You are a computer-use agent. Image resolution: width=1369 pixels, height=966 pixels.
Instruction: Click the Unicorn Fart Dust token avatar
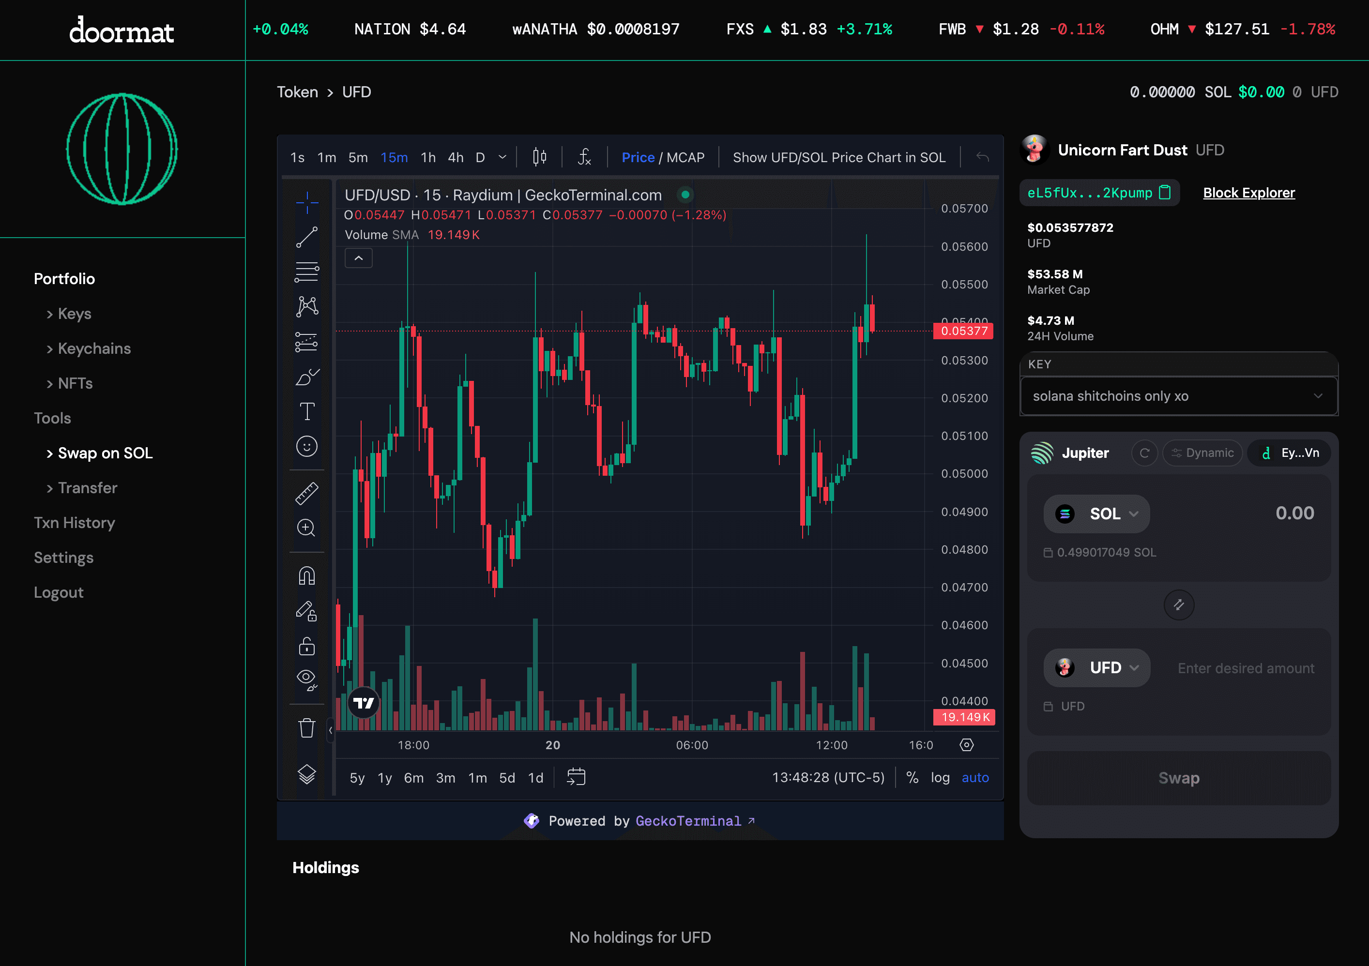pyautogui.click(x=1034, y=150)
